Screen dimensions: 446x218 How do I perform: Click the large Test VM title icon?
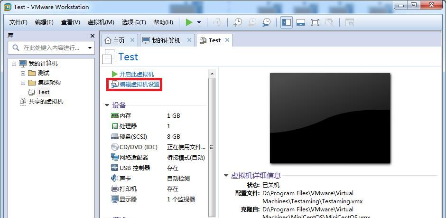point(110,57)
